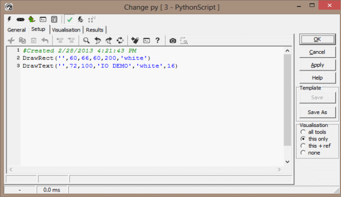Open the Results tab
The width and height of the screenshot is (341, 197).
pyautogui.click(x=94, y=30)
